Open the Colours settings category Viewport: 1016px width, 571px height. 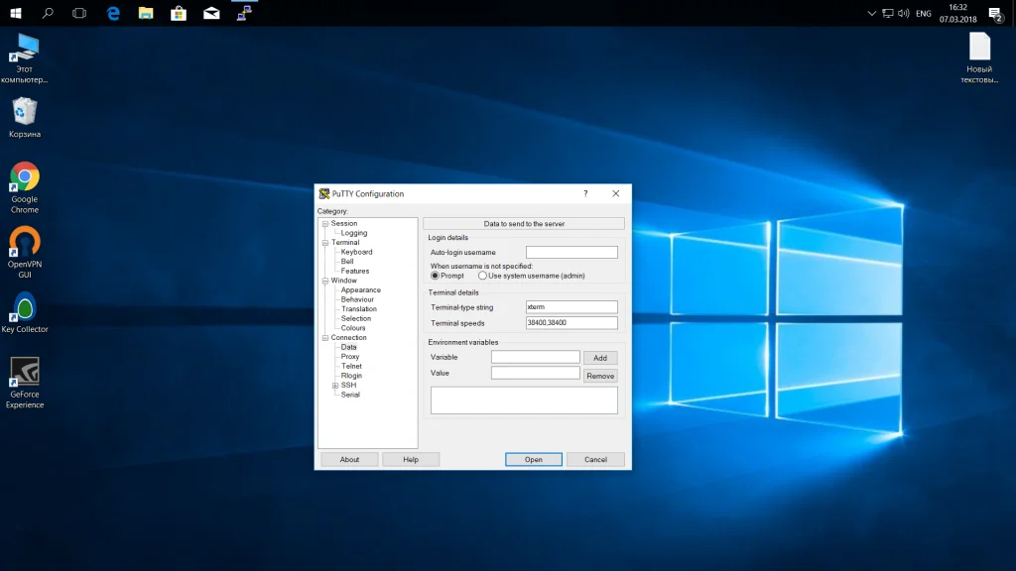(353, 328)
